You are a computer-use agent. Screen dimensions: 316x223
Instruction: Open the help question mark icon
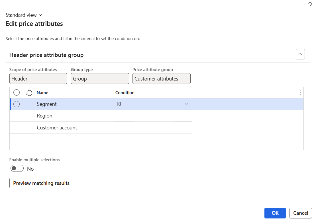(x=310, y=5)
